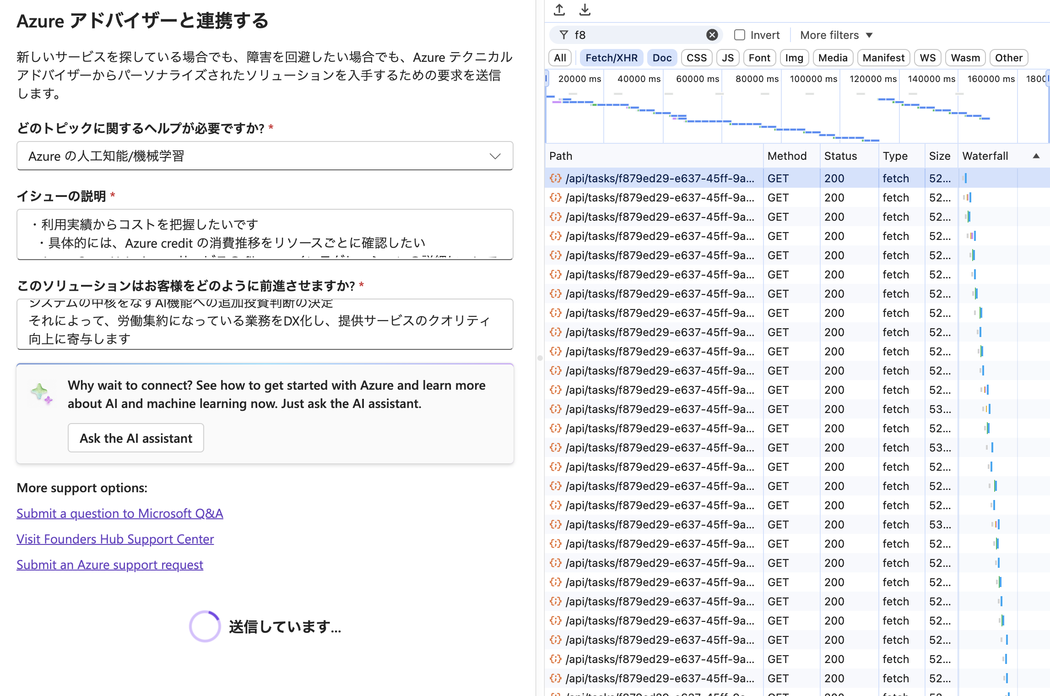Sort requests by Type column
Image resolution: width=1050 pixels, height=696 pixels.
[901, 156]
